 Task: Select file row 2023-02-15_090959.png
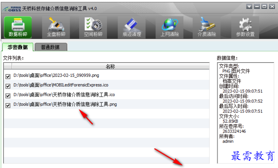tap(107, 76)
